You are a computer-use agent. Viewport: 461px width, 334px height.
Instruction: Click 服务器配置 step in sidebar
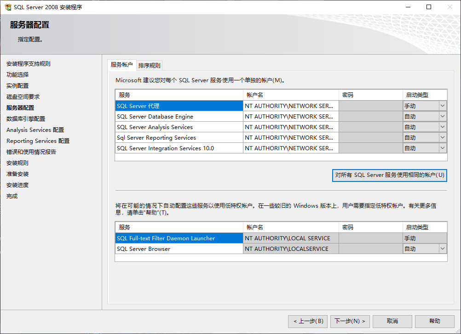pyautogui.click(x=20, y=108)
